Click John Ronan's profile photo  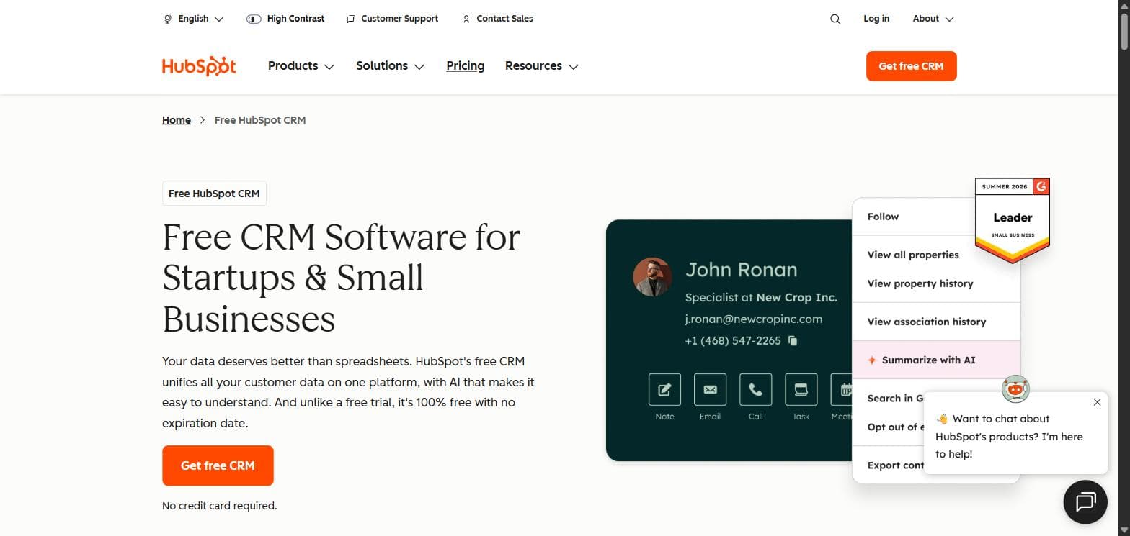[652, 277]
